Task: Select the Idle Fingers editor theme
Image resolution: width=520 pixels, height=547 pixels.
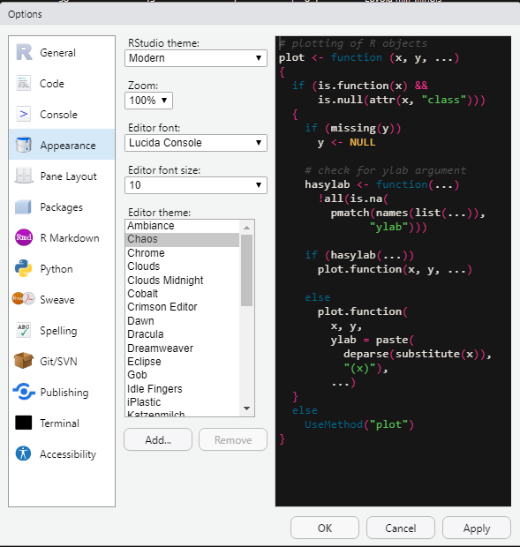Action: 182,388
